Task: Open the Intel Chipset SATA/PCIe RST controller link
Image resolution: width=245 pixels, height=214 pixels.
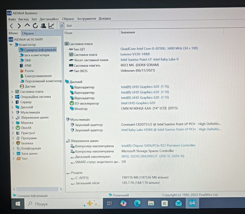Action: 158,146
